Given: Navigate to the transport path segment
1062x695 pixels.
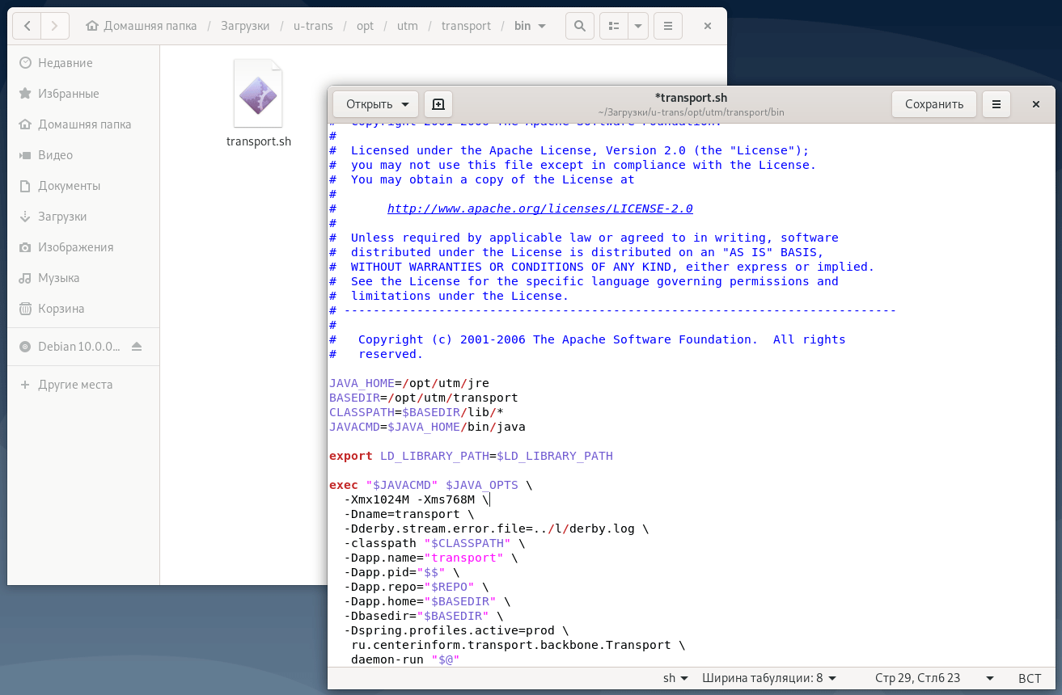Looking at the screenshot, I should coord(466,26).
